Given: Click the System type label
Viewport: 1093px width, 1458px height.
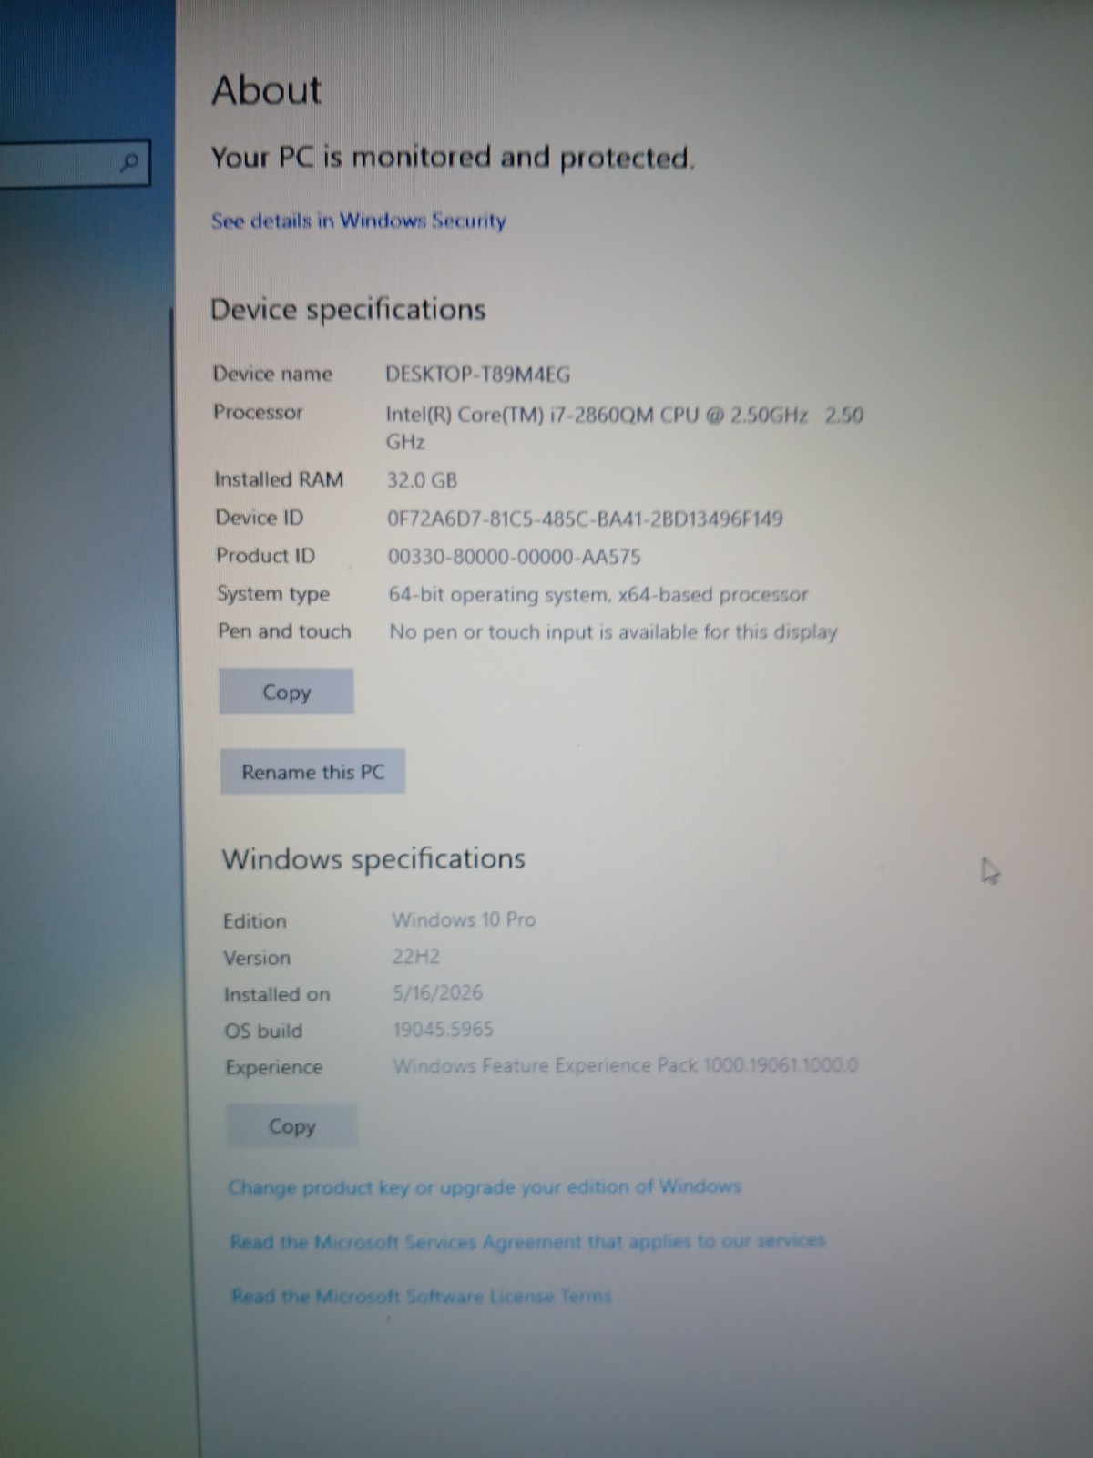Looking at the screenshot, I should 273,594.
